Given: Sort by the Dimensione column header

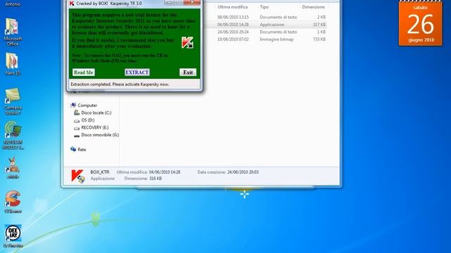Looking at the screenshot, I should click(x=313, y=7).
